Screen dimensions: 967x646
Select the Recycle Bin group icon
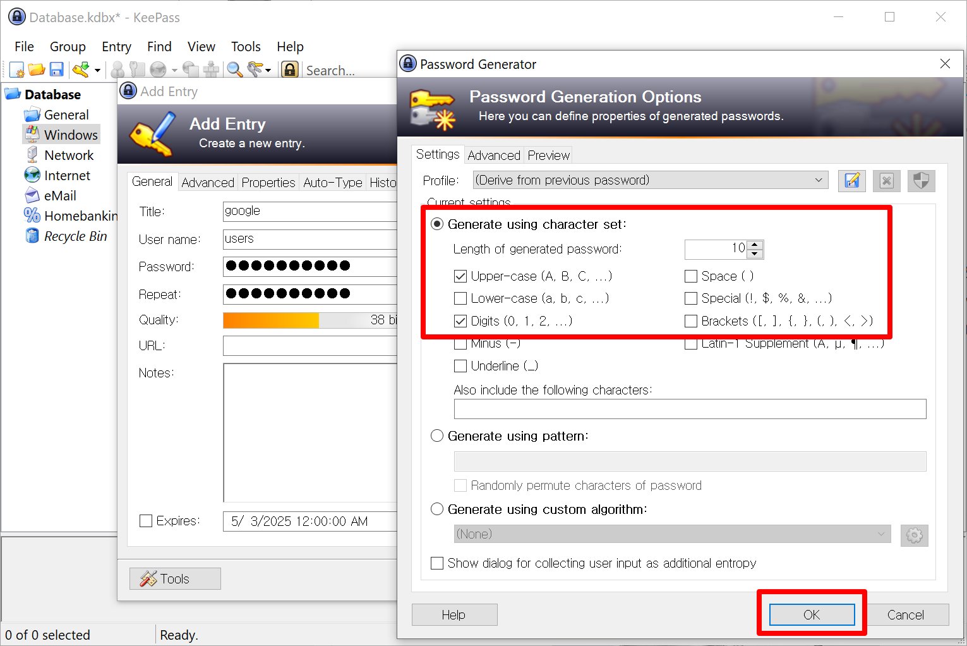click(32, 236)
